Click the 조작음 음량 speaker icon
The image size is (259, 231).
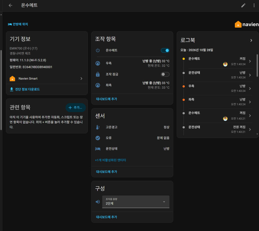(98, 202)
